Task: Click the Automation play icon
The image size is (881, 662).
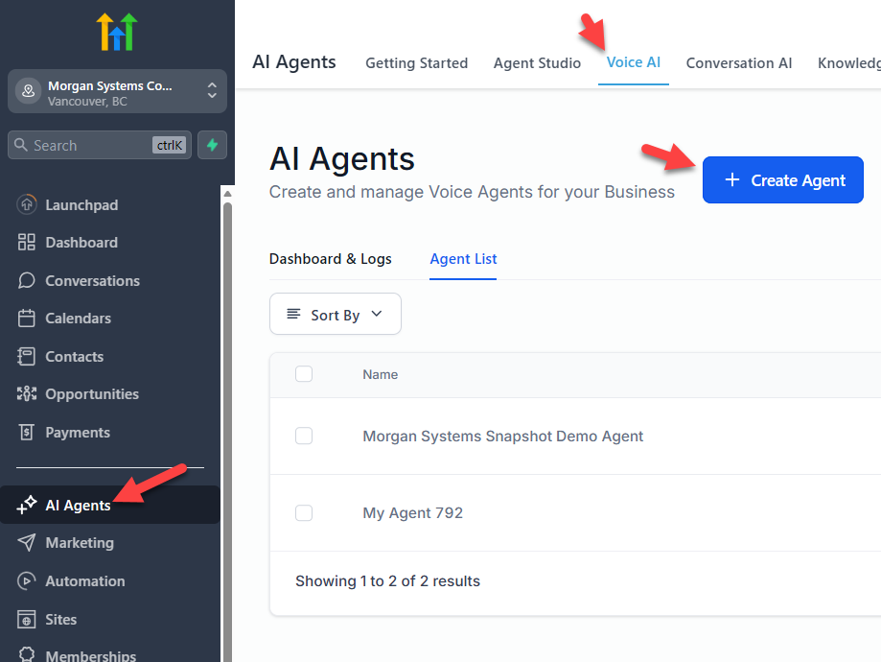Action: tap(27, 580)
